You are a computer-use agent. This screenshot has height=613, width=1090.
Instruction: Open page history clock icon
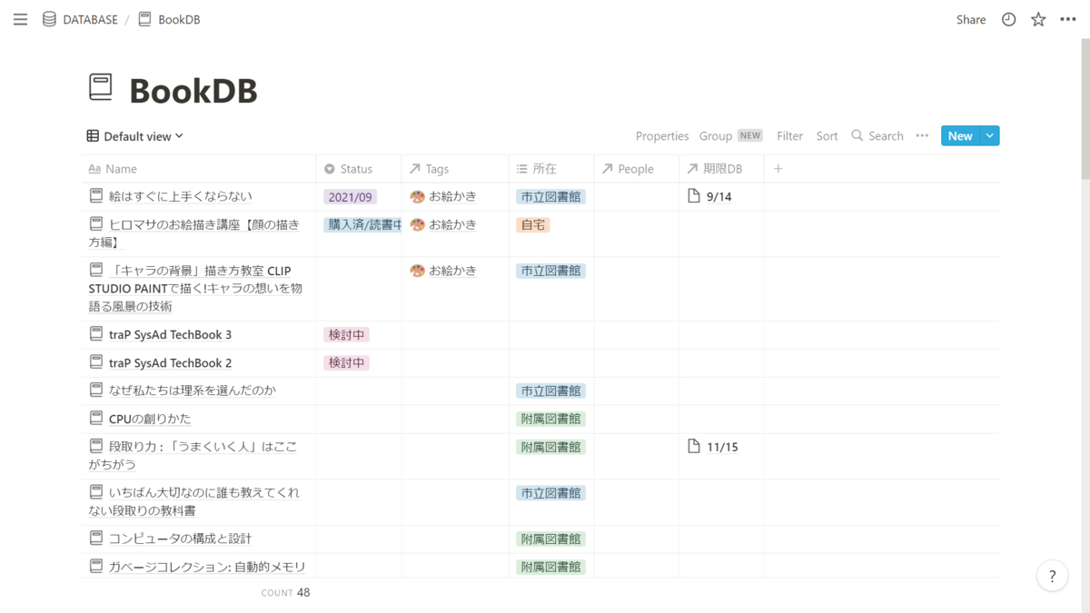click(1008, 19)
